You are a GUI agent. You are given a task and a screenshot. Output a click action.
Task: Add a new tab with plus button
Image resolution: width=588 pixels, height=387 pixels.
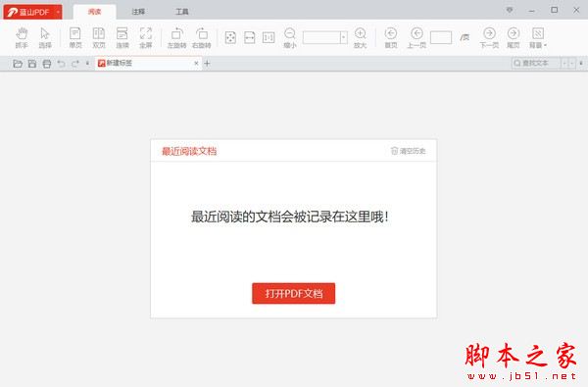pos(207,64)
